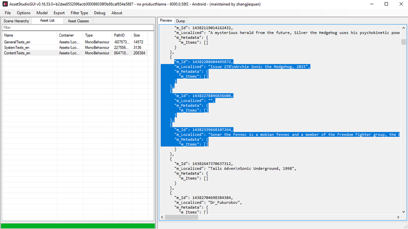This screenshot has width=408, height=229.
Task: Sort by Type column header
Action: point(98,35)
